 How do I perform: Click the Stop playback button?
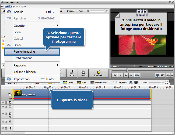pos(120,75)
